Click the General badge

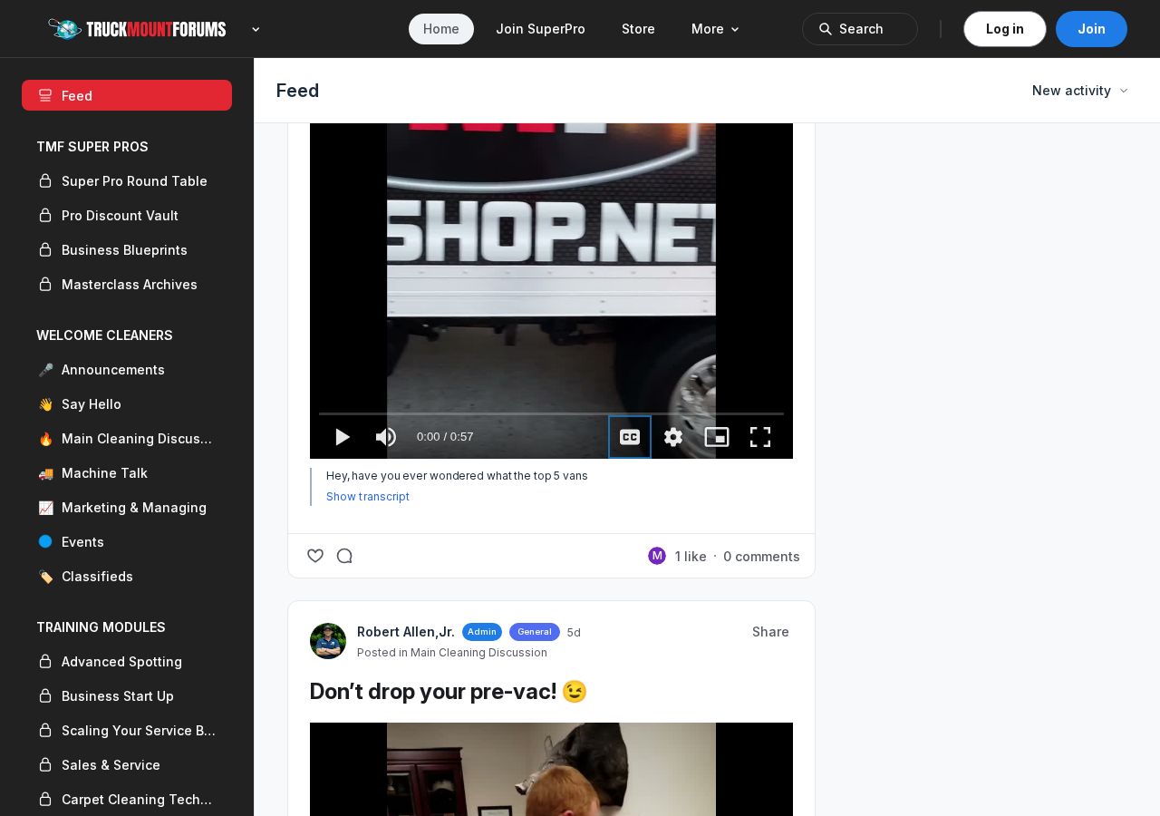[x=535, y=632]
